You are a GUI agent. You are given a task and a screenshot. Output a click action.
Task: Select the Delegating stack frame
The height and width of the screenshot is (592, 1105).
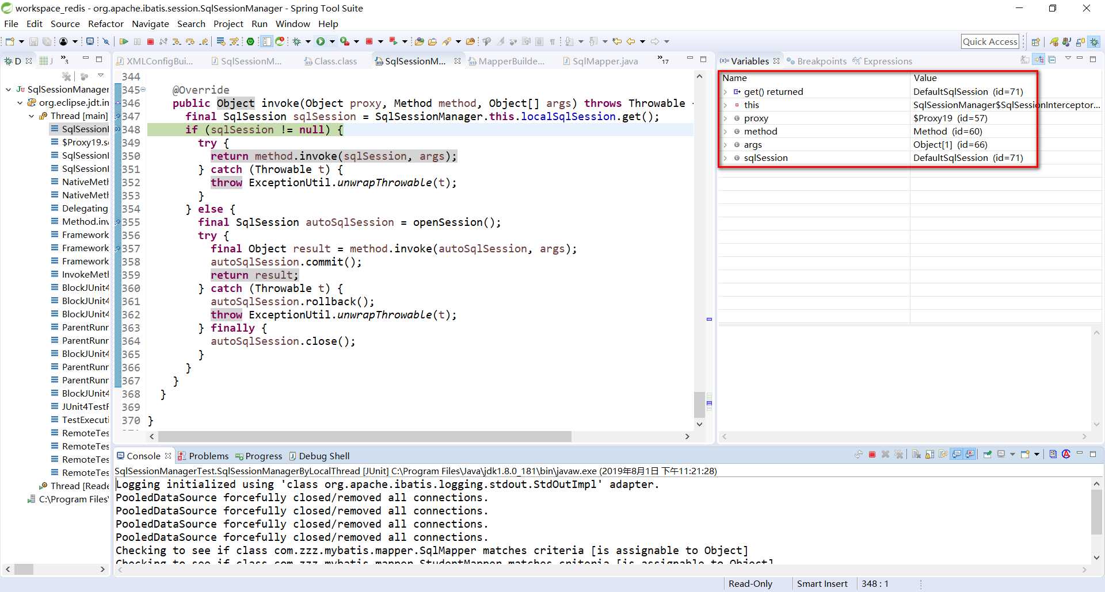tap(80, 209)
